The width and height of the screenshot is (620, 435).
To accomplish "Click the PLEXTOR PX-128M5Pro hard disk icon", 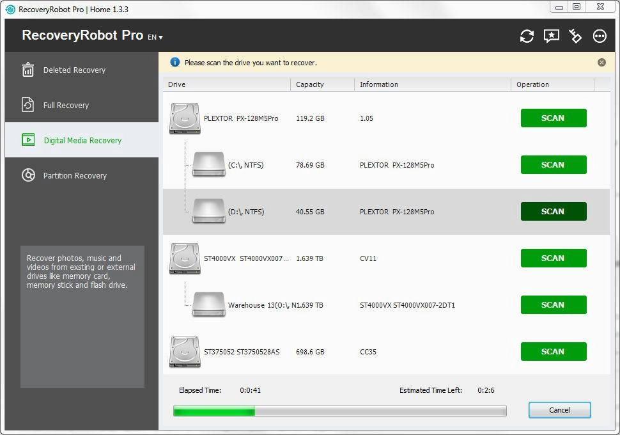I will click(185, 118).
